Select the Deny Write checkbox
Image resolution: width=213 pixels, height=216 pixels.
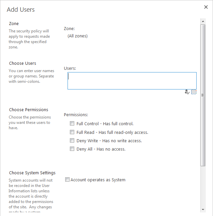(x=72, y=140)
